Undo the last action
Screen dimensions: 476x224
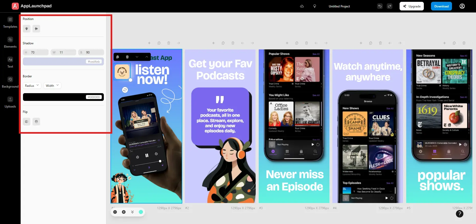[x=380, y=6]
